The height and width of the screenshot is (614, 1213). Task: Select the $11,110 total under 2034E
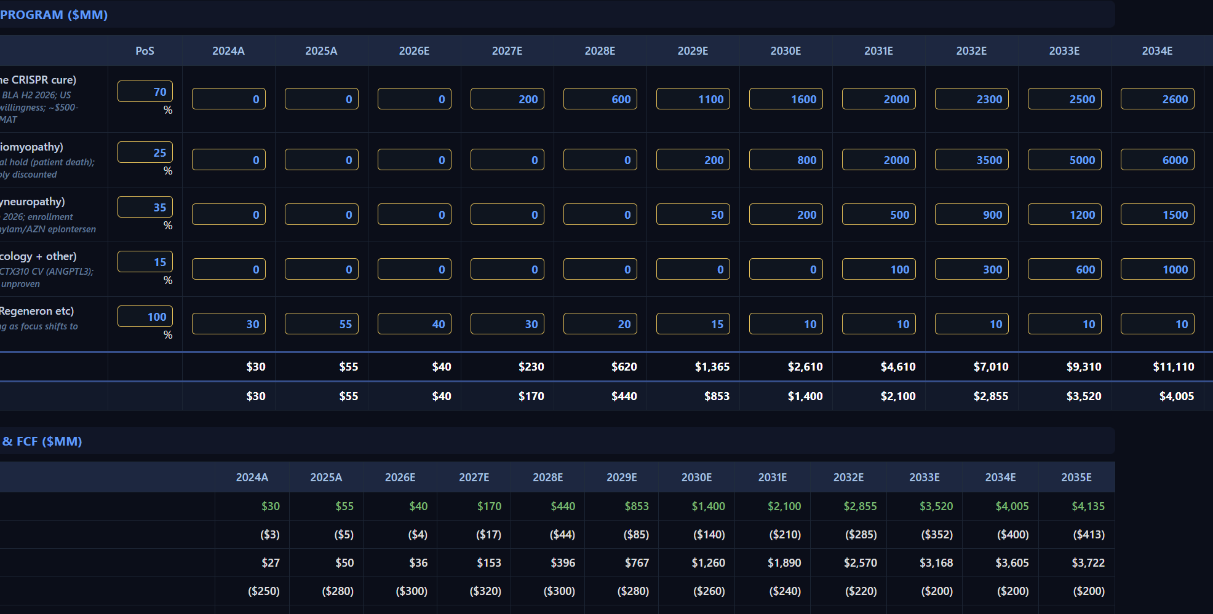(1172, 366)
